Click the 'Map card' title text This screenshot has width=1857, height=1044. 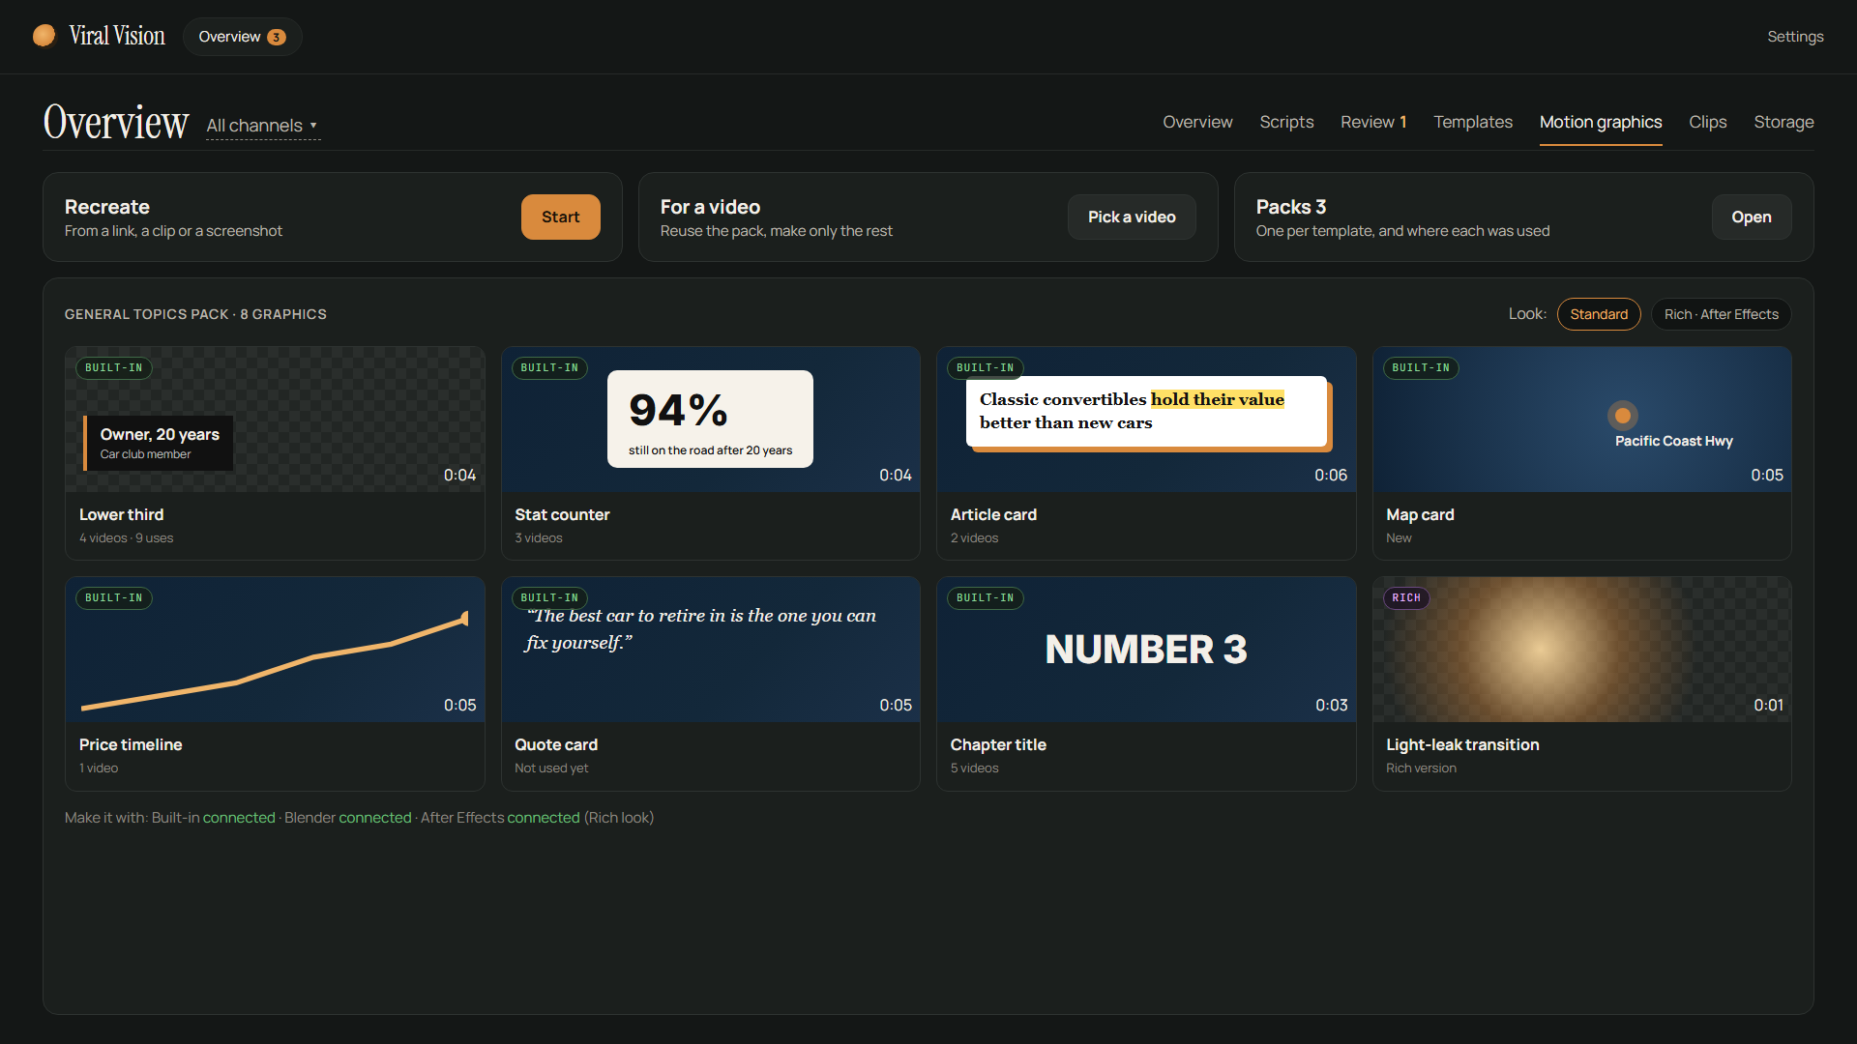[x=1420, y=514]
